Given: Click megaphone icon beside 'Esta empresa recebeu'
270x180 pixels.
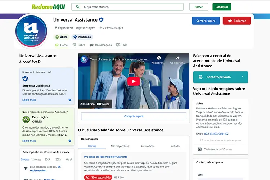Looking at the screenshot, I should tap(26, 168).
